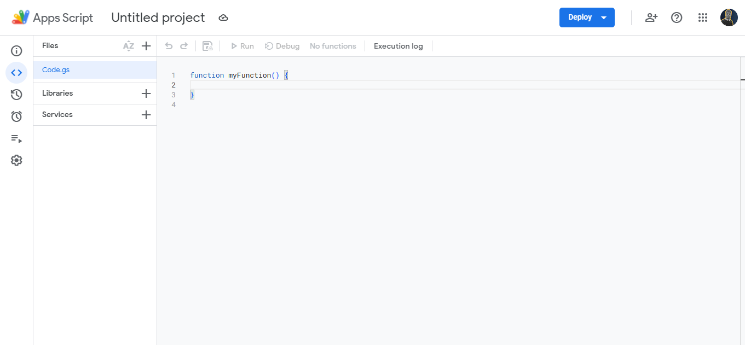Rename the Untitled project title

tap(158, 17)
